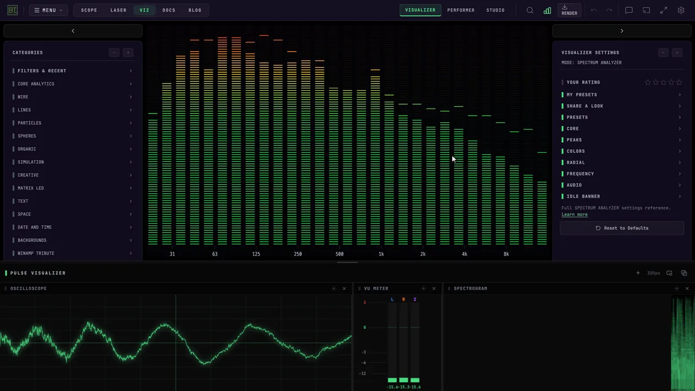Close the Oscilloscope panel
Image resolution: width=695 pixels, height=391 pixels.
[x=344, y=288]
